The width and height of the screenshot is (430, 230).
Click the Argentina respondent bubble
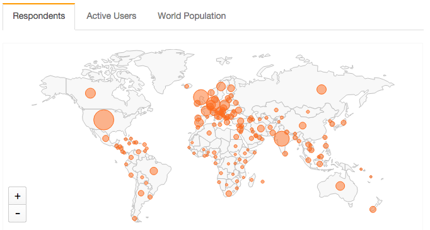(x=141, y=193)
